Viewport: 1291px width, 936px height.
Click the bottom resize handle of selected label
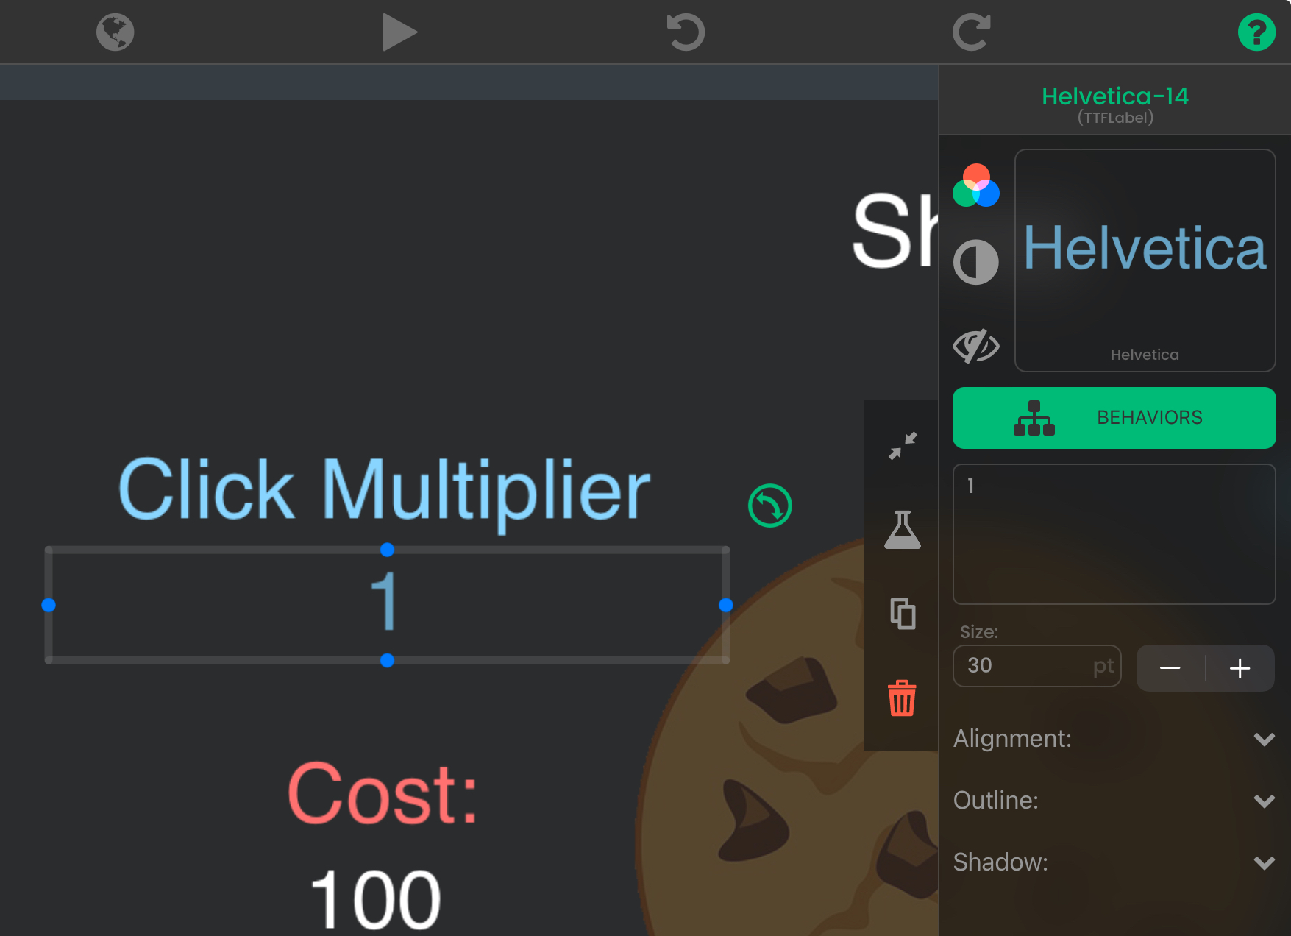coord(387,661)
